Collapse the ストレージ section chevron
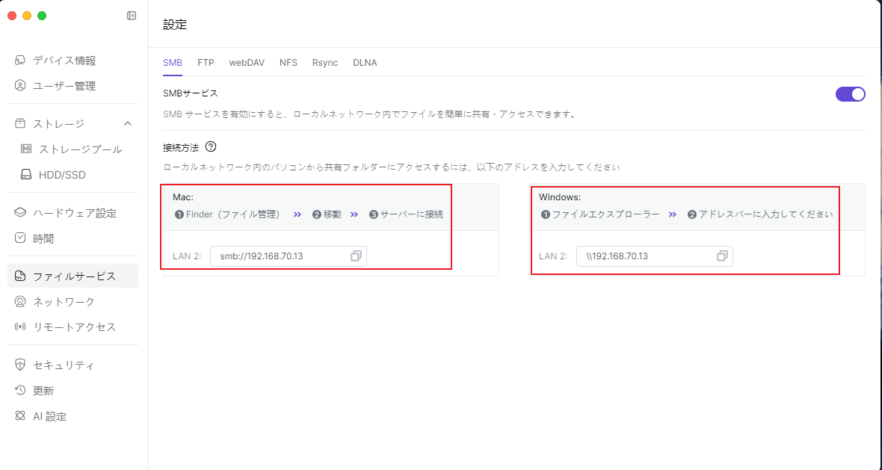This screenshot has height=470, width=882. 128,123
